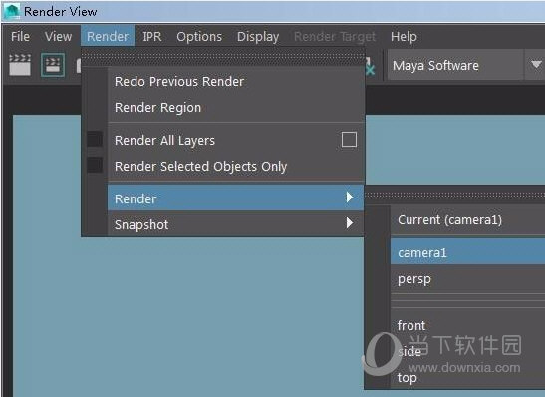
Task: Open the View menu
Action: point(58,36)
